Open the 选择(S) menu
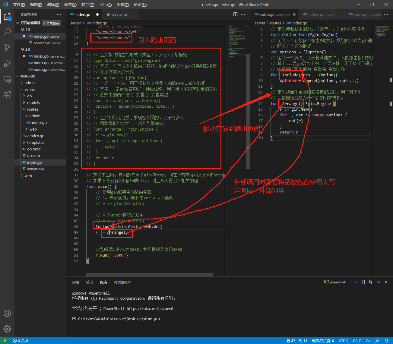This screenshot has height=344, width=393. tap(53, 5)
